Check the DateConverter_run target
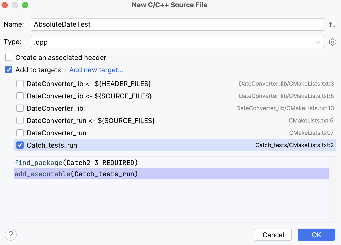Screen dimensions: 341x245 20,133
